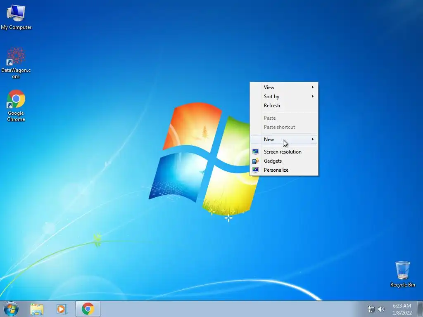Open the Windows Start menu orb
The image size is (423, 317).
point(11,309)
